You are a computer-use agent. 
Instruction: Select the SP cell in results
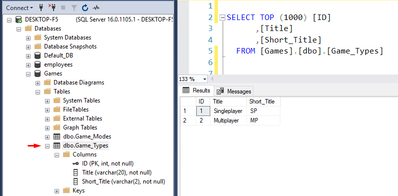click(x=263, y=111)
